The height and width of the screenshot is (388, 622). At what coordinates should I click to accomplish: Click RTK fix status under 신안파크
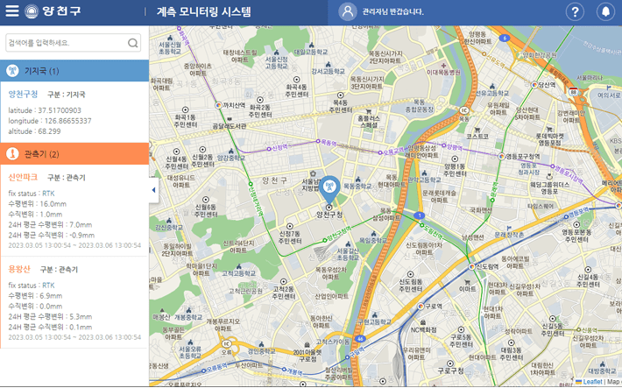click(48, 194)
